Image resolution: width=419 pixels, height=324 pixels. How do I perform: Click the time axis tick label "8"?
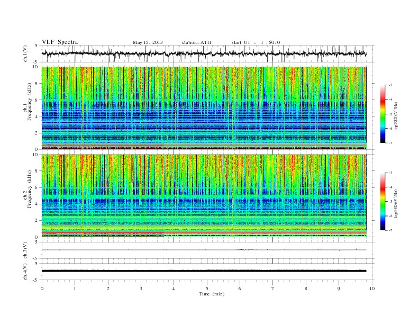click(306, 289)
